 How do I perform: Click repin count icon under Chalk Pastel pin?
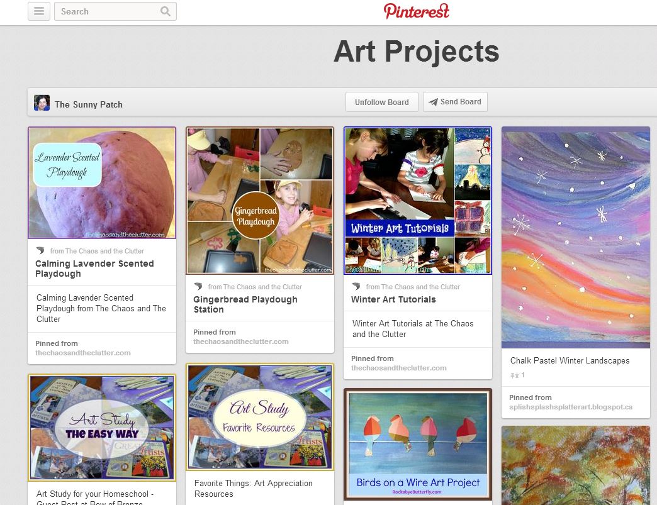point(515,375)
